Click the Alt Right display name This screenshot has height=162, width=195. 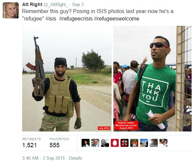[32, 4]
